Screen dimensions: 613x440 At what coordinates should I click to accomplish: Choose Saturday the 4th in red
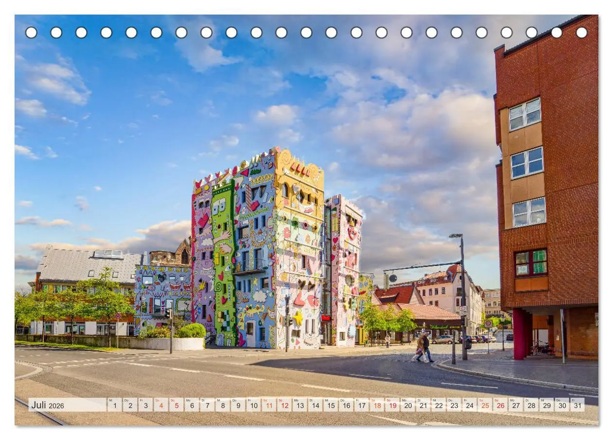click(x=161, y=405)
